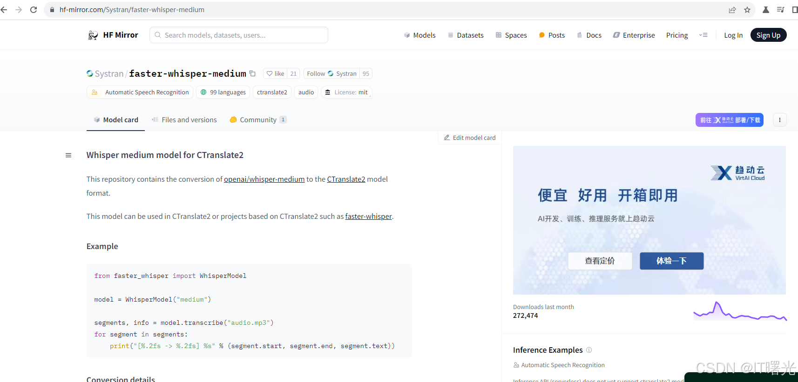798x382 pixels.
Task: Select the Model card tab
Action: click(116, 120)
